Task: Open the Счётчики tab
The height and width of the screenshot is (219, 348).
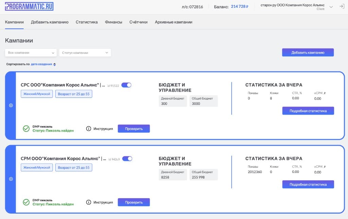Action: click(139, 22)
